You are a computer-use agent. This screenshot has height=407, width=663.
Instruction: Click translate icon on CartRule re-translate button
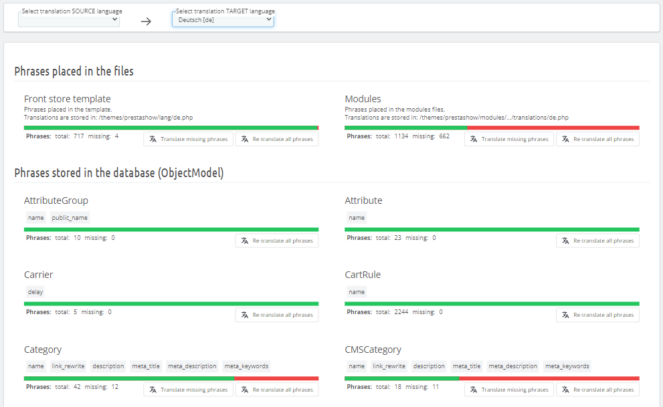[565, 315]
